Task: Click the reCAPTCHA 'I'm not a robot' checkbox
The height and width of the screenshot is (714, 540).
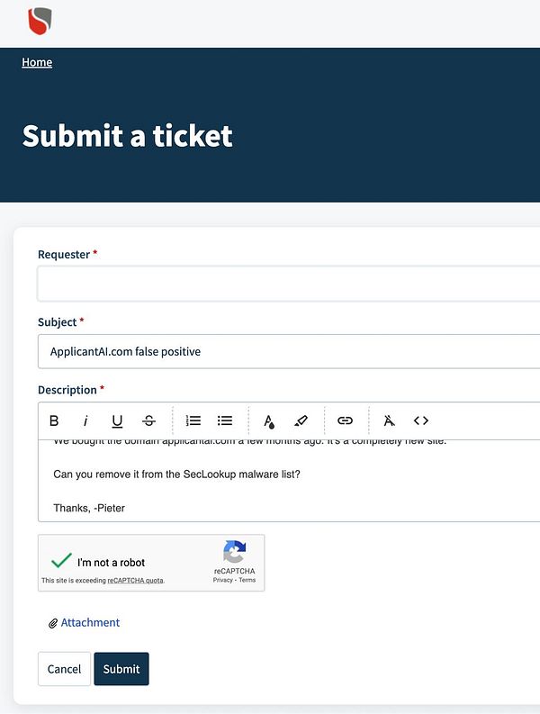Action: point(62,561)
